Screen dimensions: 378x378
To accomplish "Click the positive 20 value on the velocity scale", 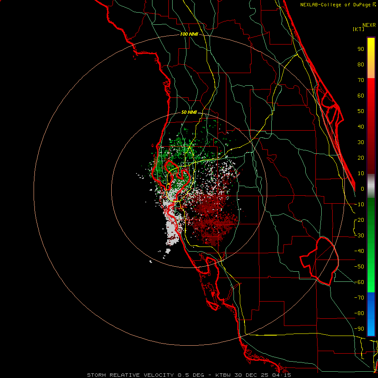I will 361,158.
